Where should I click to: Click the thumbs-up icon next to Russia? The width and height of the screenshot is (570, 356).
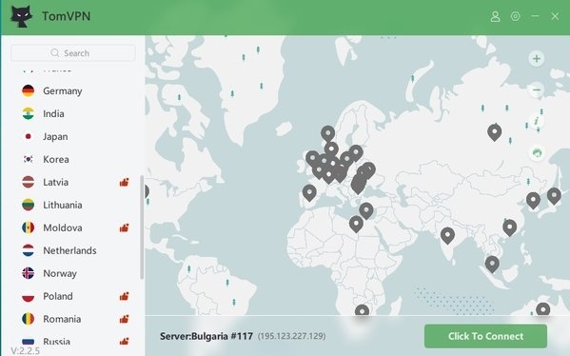tap(125, 341)
